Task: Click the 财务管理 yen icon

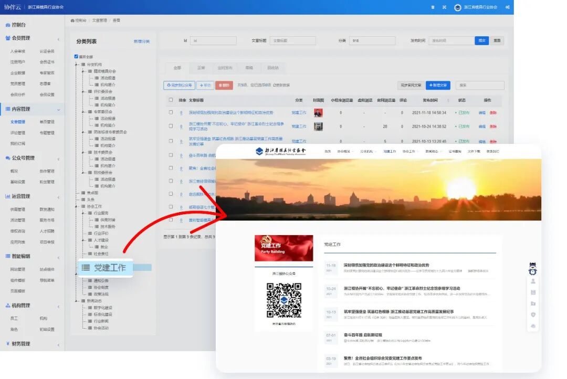Action: pos(7,343)
